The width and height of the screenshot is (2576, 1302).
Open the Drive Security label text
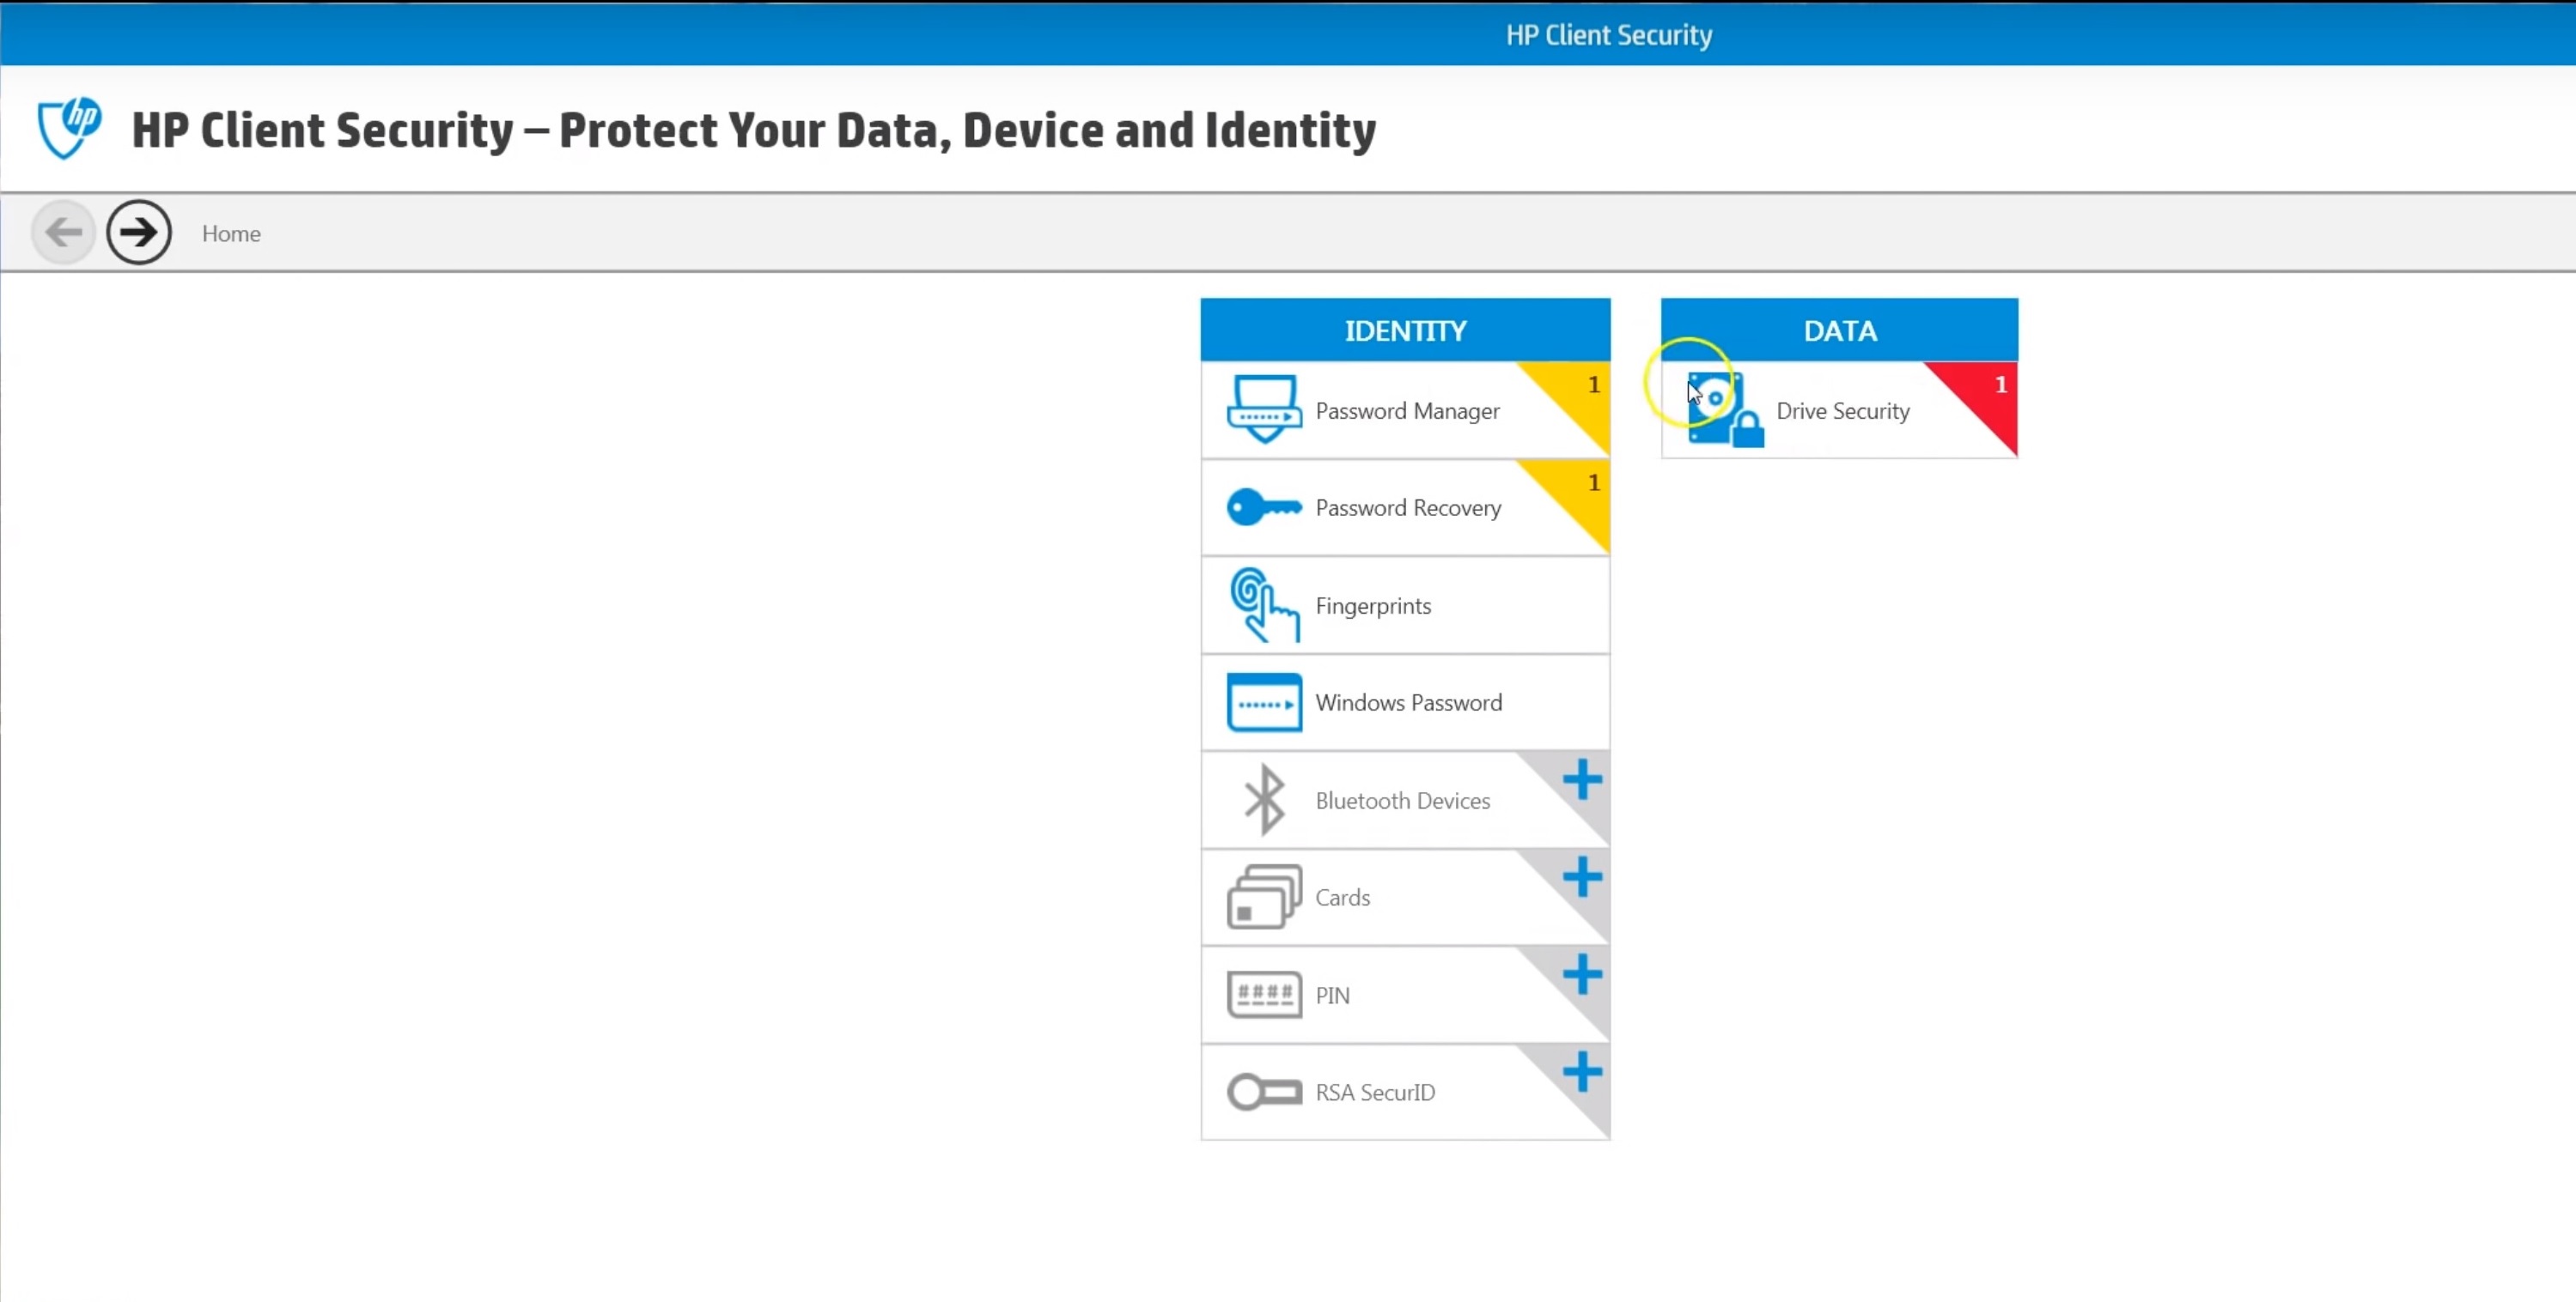click(x=1842, y=411)
